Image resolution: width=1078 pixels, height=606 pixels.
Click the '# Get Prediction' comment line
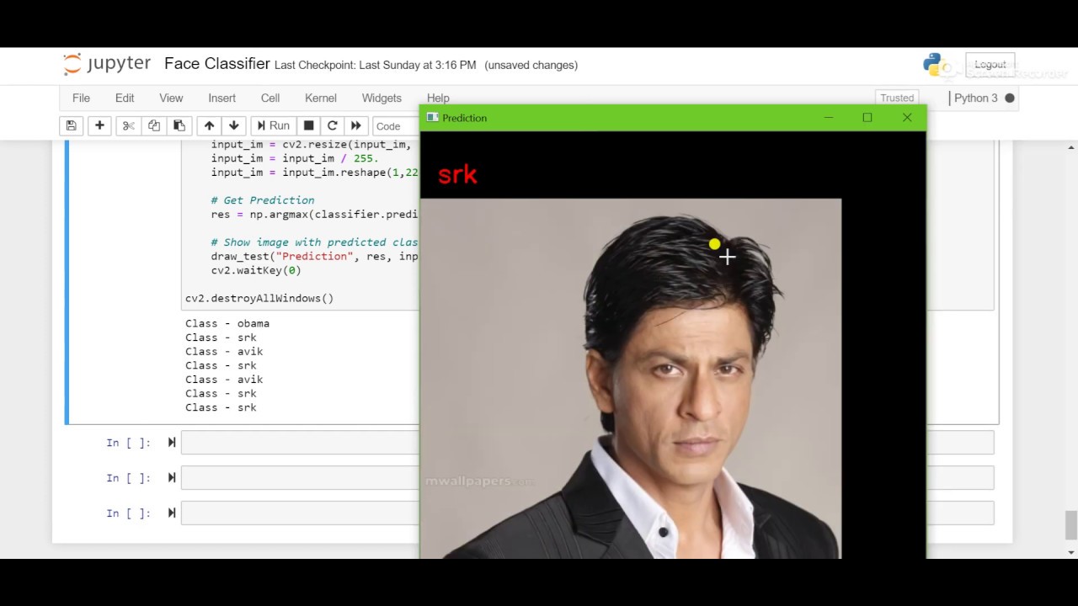tap(263, 200)
